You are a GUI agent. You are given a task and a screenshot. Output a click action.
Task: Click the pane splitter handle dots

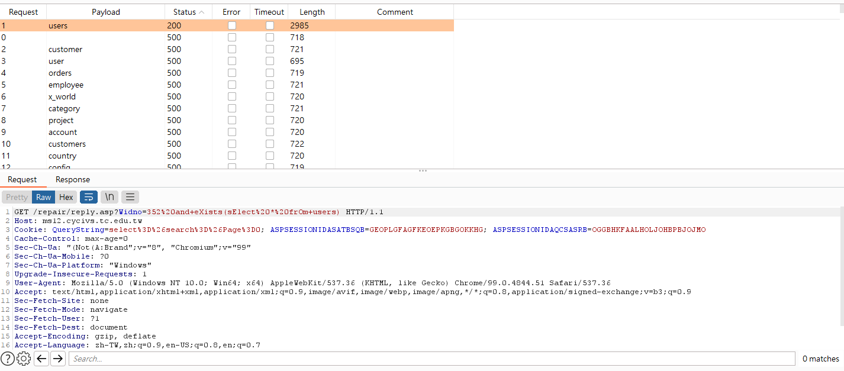point(423,170)
